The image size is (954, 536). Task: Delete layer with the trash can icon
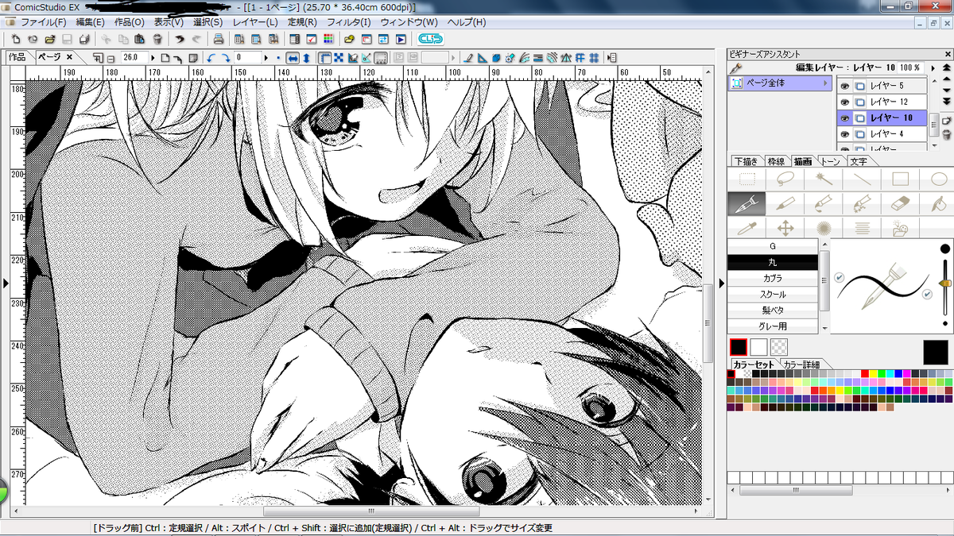point(946,134)
